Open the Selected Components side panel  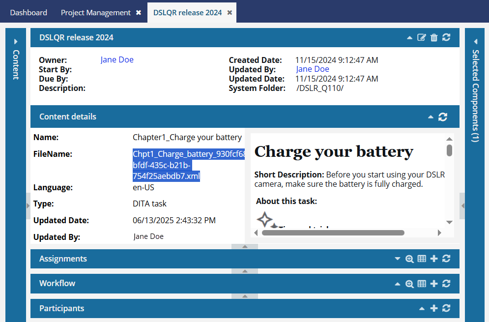[475, 90]
